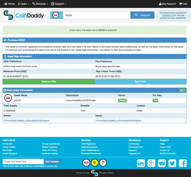
Task: Open the footer "Broadcast Enhancement" link
Action: pyautogui.click(x=91, y=153)
